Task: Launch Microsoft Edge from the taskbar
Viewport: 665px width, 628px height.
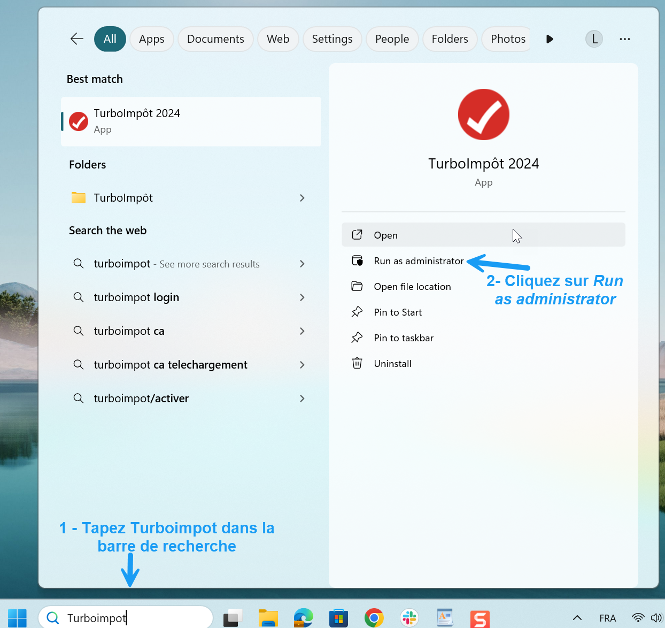Action: click(x=304, y=618)
